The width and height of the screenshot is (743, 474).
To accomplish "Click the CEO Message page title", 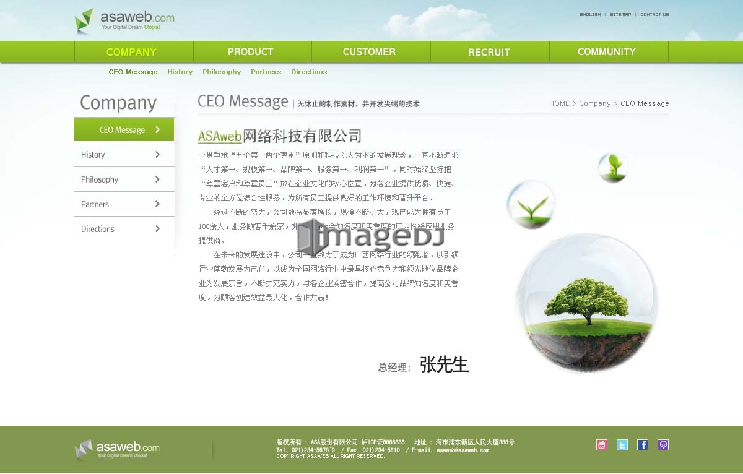I will [x=243, y=101].
